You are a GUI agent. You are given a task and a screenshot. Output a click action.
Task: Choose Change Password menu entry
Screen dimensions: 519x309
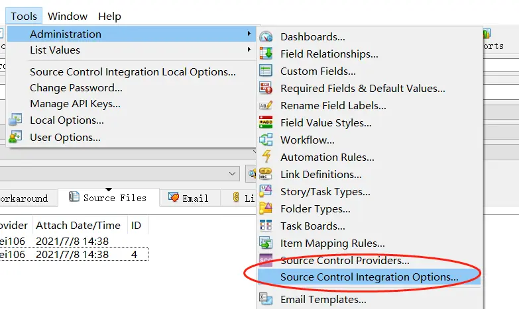tap(76, 88)
